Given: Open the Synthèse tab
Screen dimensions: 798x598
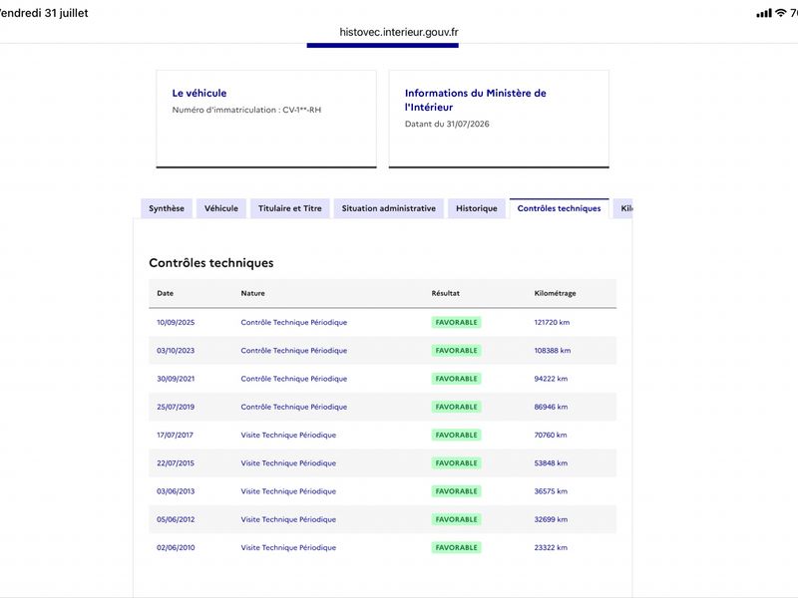Looking at the screenshot, I should pyautogui.click(x=167, y=208).
